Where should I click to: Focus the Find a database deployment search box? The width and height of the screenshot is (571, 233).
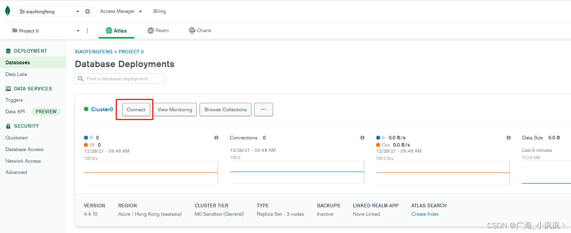[120, 79]
